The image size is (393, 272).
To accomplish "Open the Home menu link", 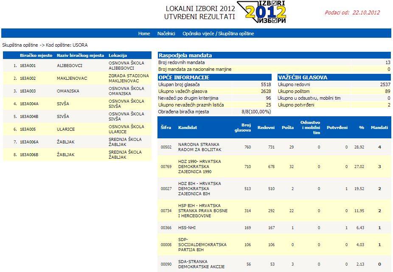I will (144, 34).
